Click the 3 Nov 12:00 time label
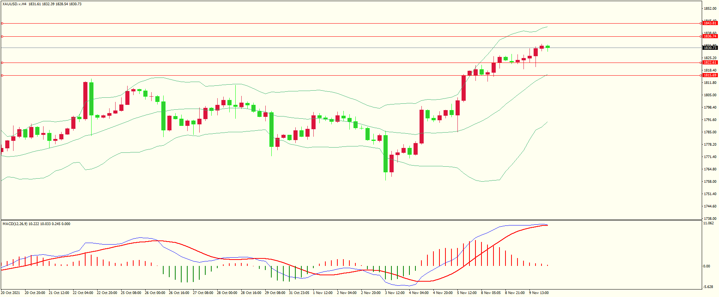The image size is (719, 297). [x=395, y=293]
